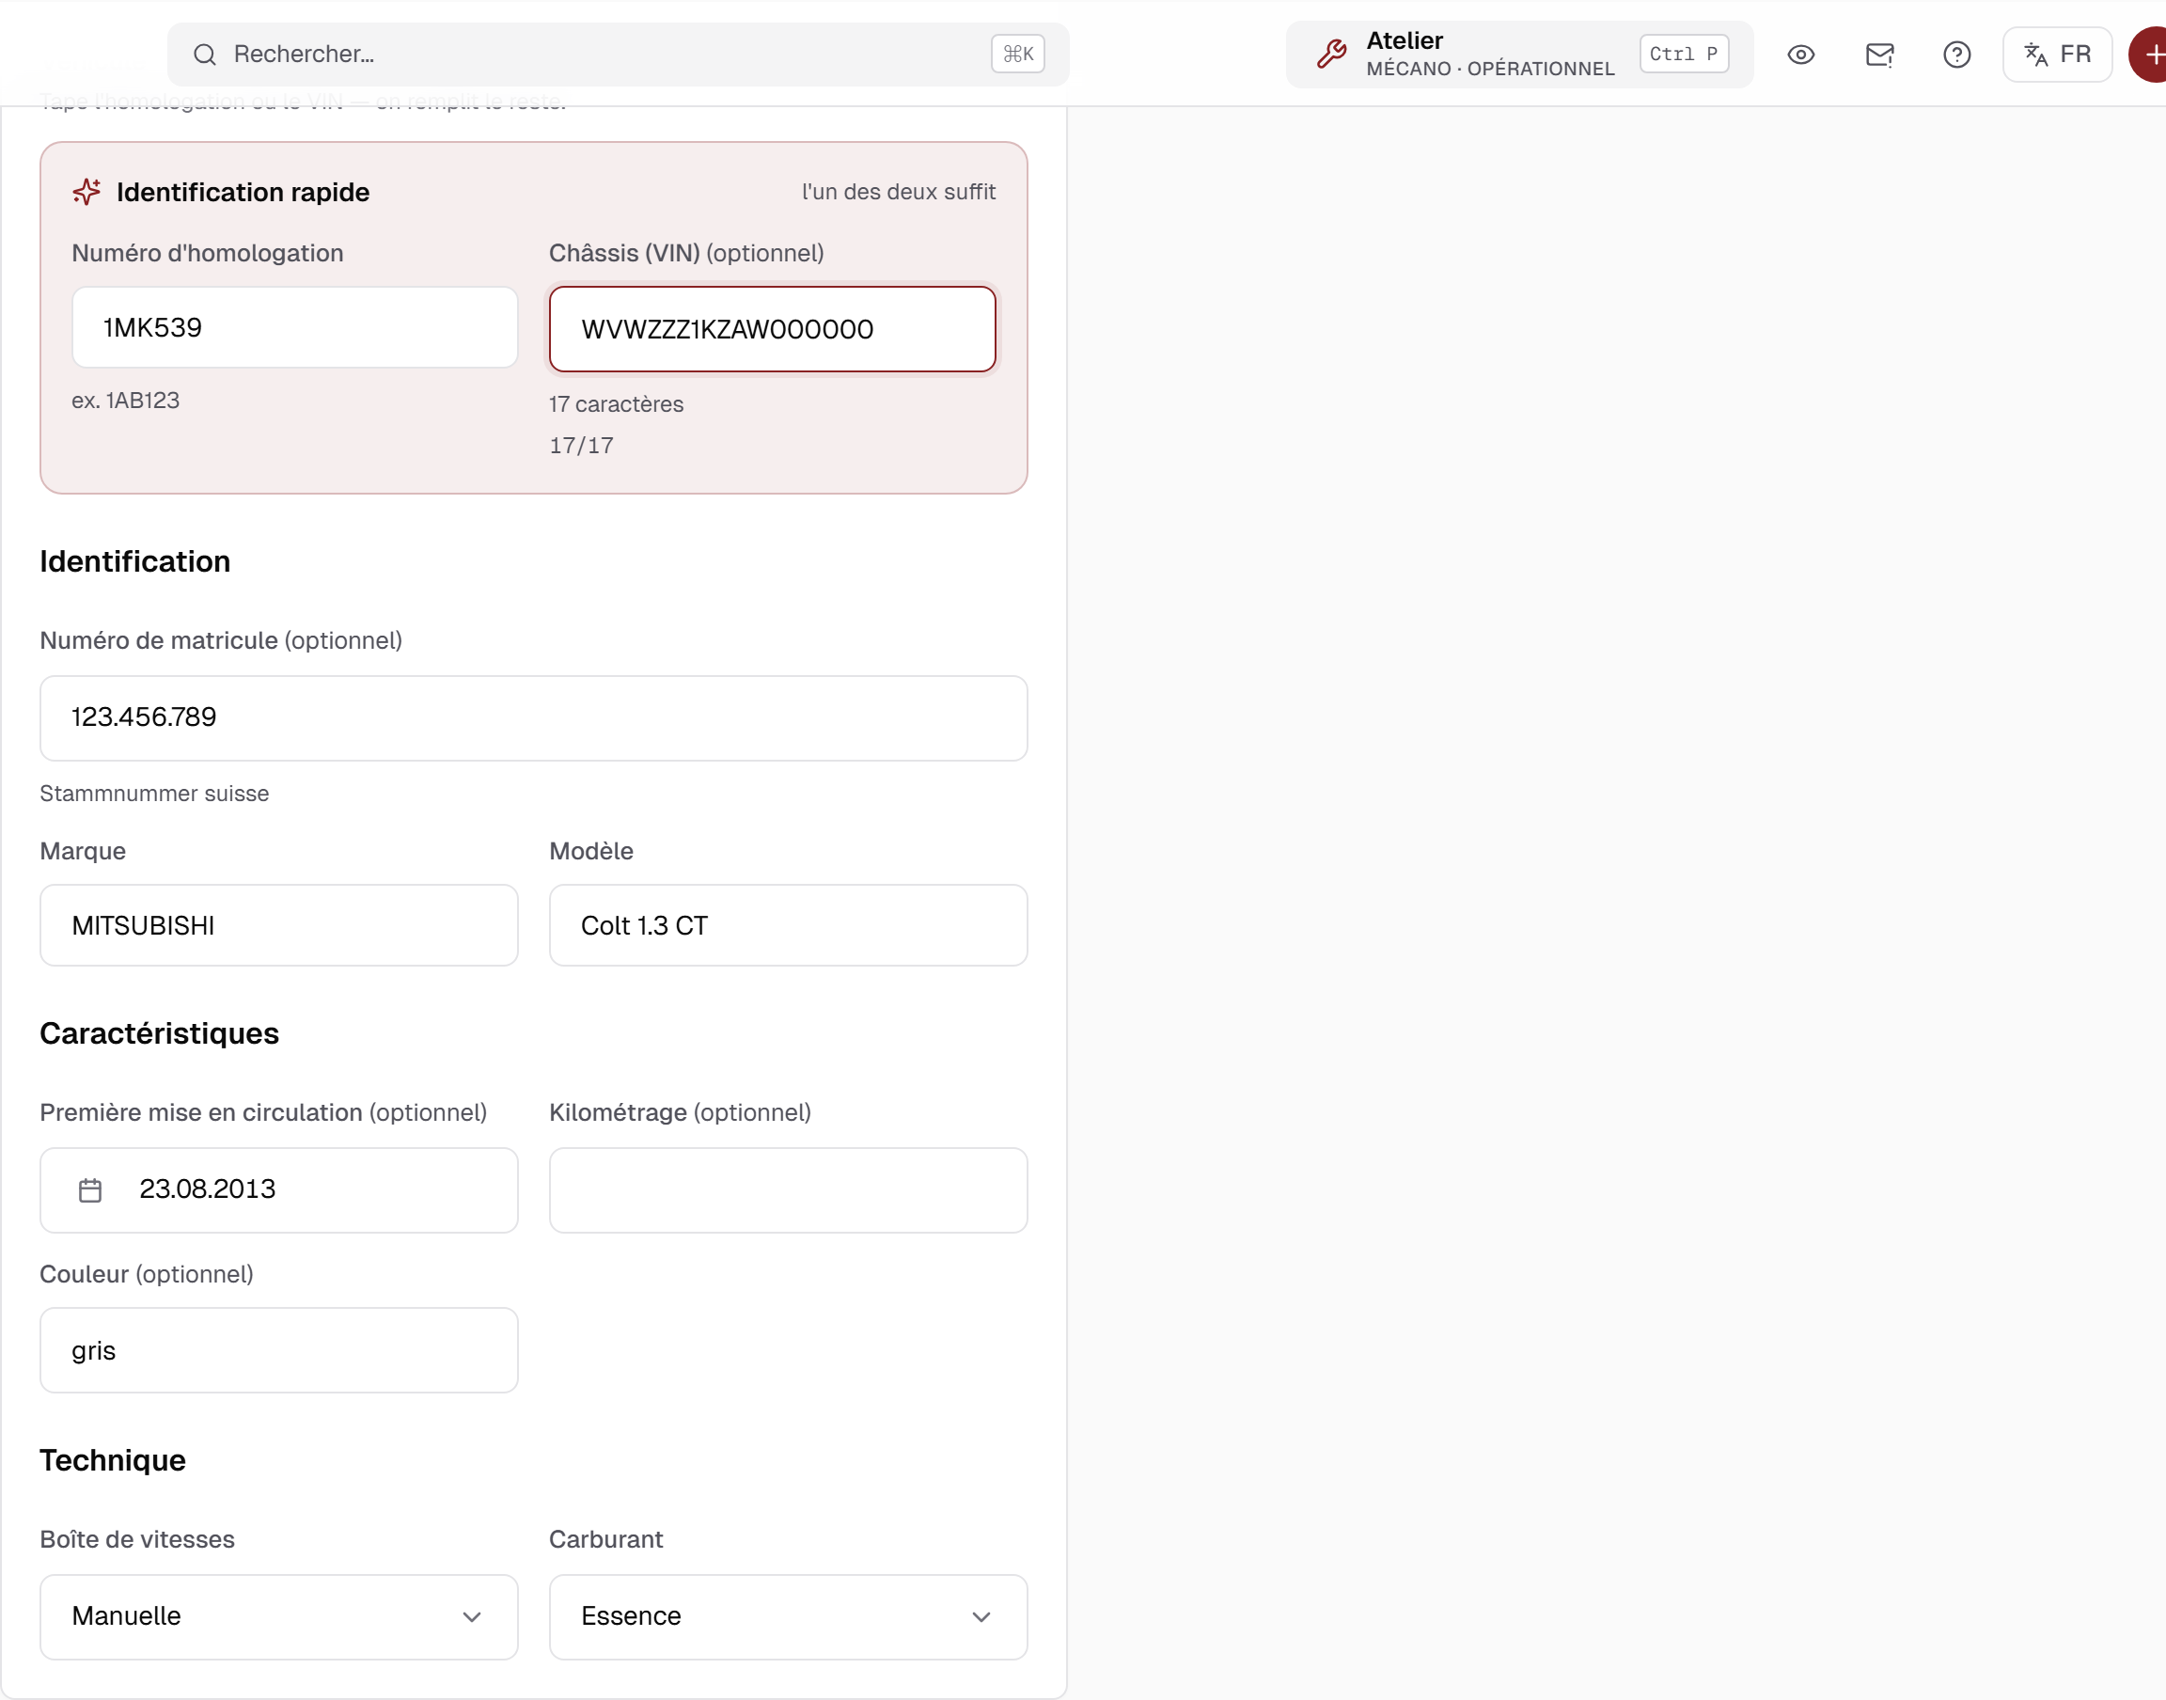The width and height of the screenshot is (2166, 1700).
Task: Click the empty Kilométrage field
Action: coord(788,1190)
